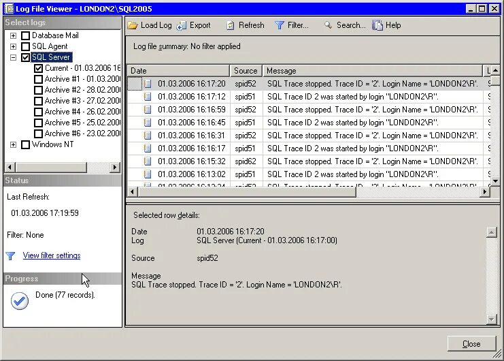Click the log icon of row 16:16:17
Viewport: 504px width, 361px height.
click(148, 148)
